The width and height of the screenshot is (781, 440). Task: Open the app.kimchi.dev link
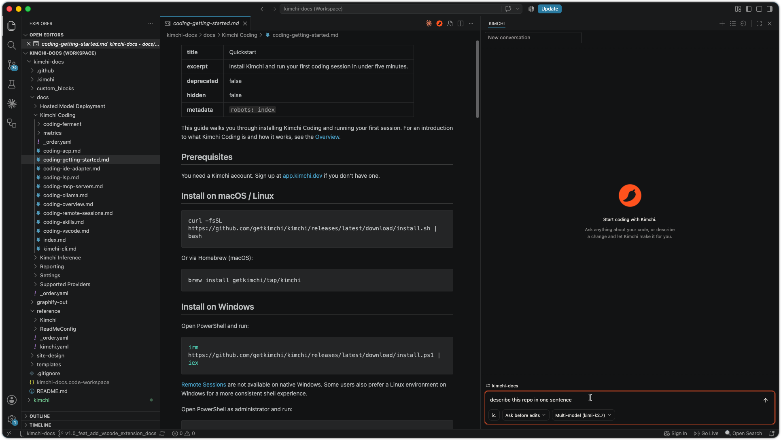point(302,176)
